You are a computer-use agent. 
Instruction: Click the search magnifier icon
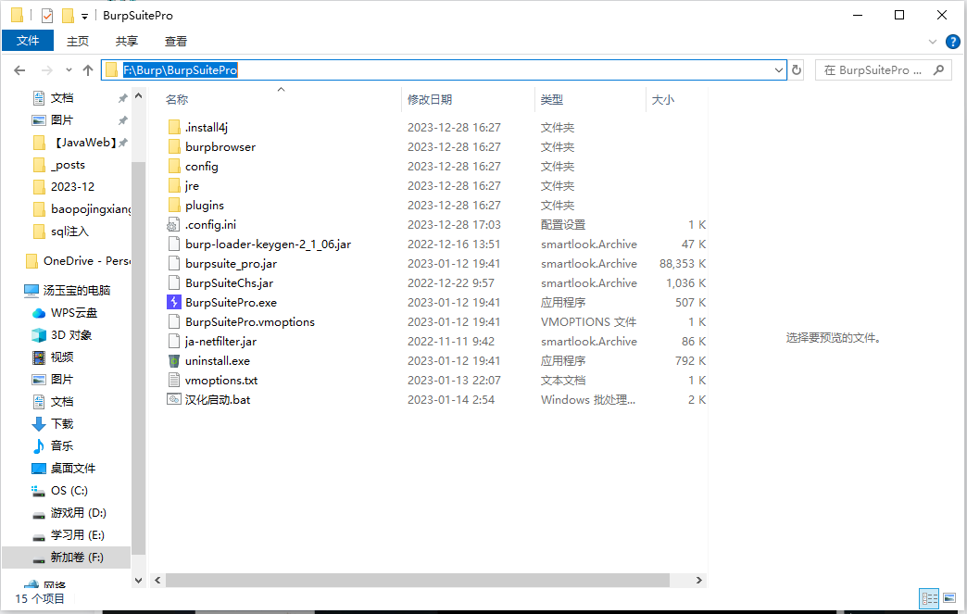(x=938, y=70)
